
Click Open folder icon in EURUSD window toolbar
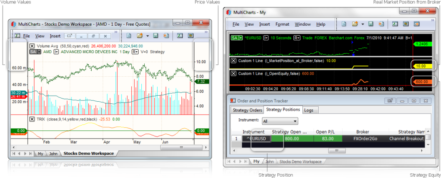point(355,24)
